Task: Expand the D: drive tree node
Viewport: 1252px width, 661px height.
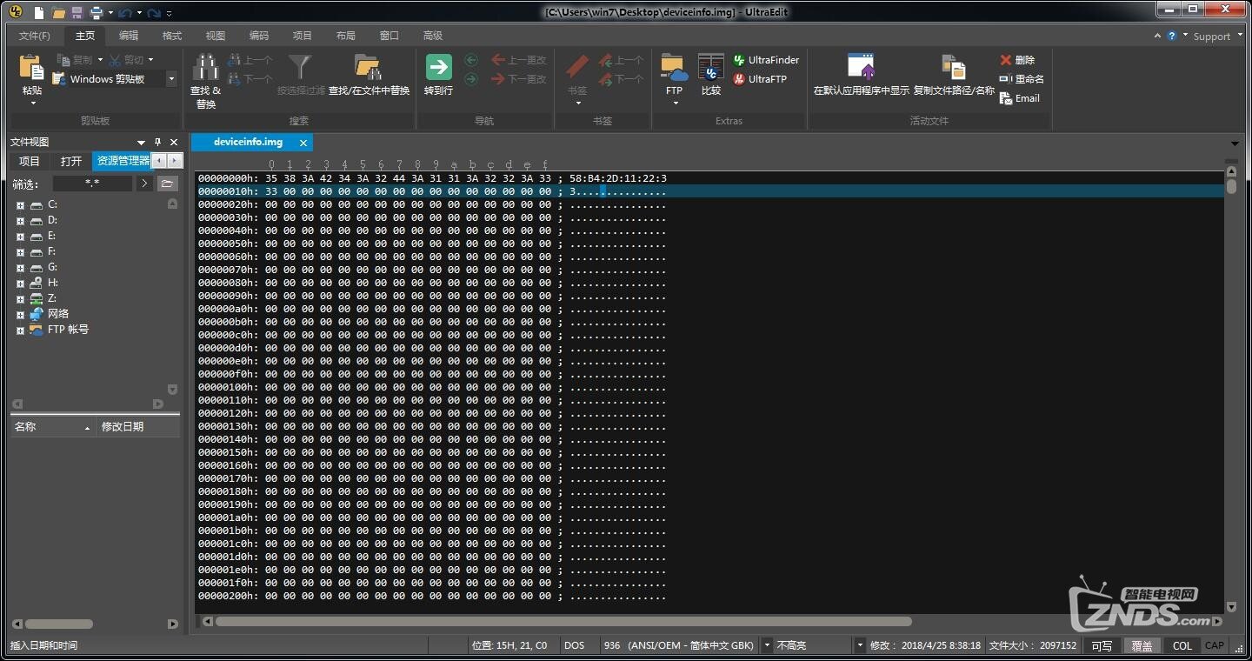Action: click(20, 220)
